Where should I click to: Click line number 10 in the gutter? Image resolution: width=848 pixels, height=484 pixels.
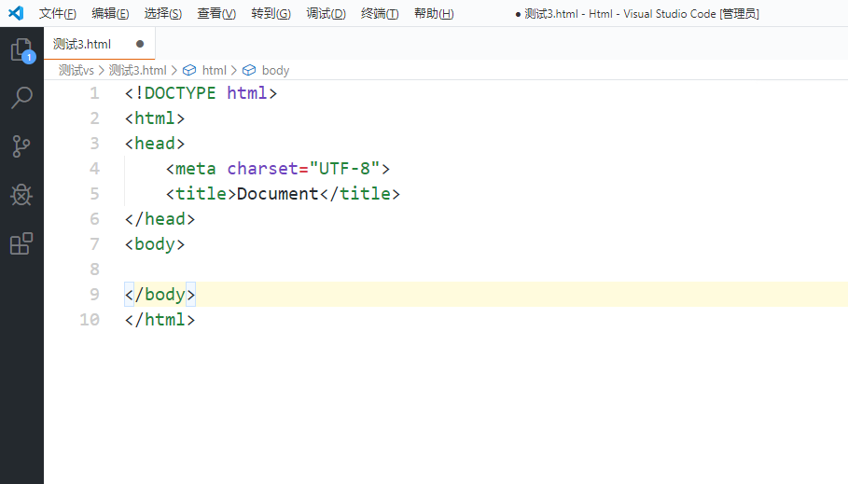tap(90, 320)
